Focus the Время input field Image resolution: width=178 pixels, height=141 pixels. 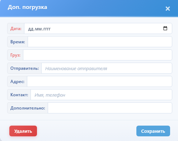[x=100, y=42]
